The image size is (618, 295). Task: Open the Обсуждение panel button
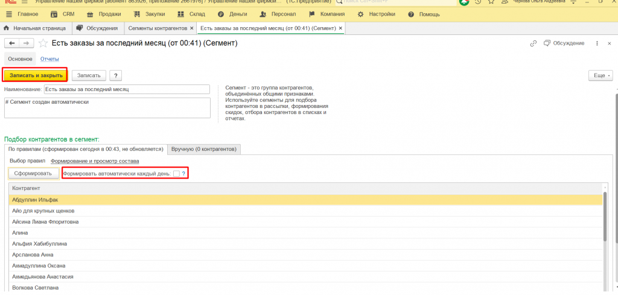564,43
